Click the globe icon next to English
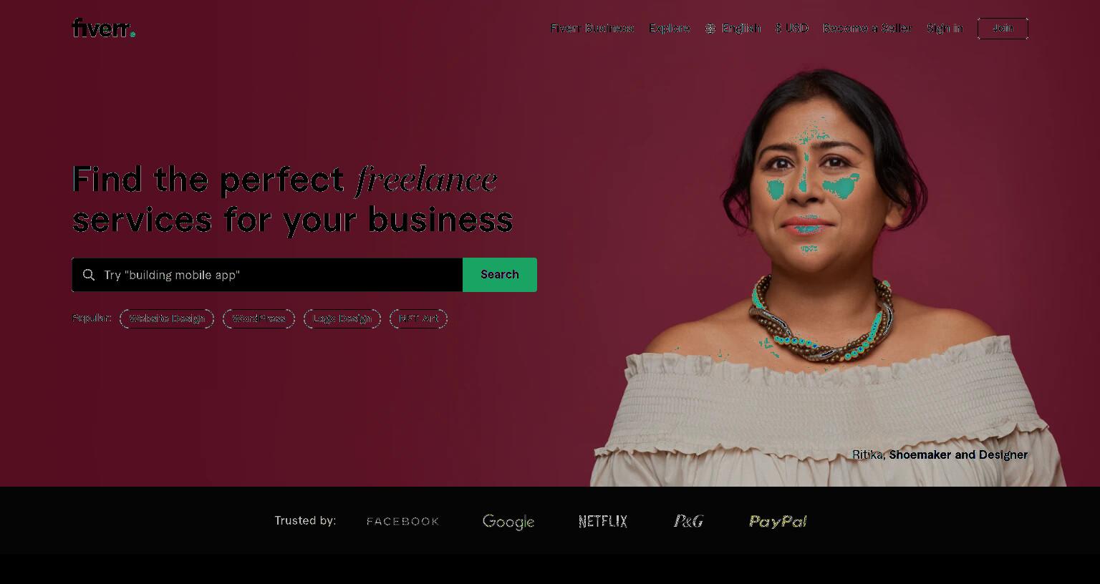Image resolution: width=1100 pixels, height=584 pixels. (710, 29)
